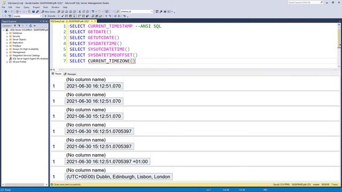342x192 pixels.
Task: Click the Display Estimated Execution Plan icon
Action: click(x=66, y=16)
